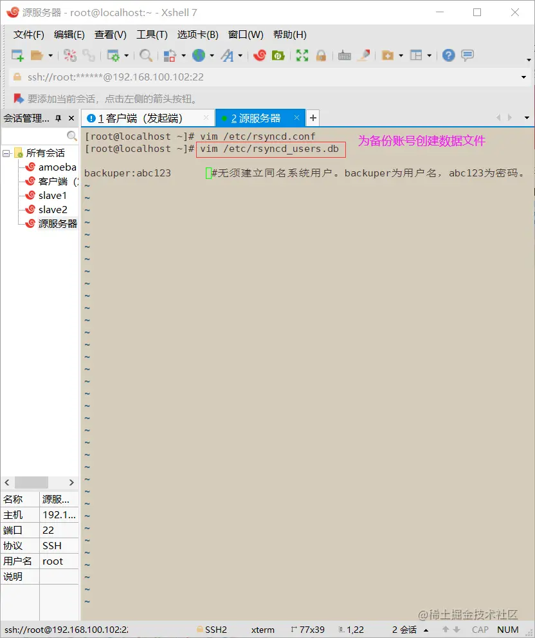Expand the address bar dropdown arrow
The height and width of the screenshot is (638, 535).
coord(523,77)
